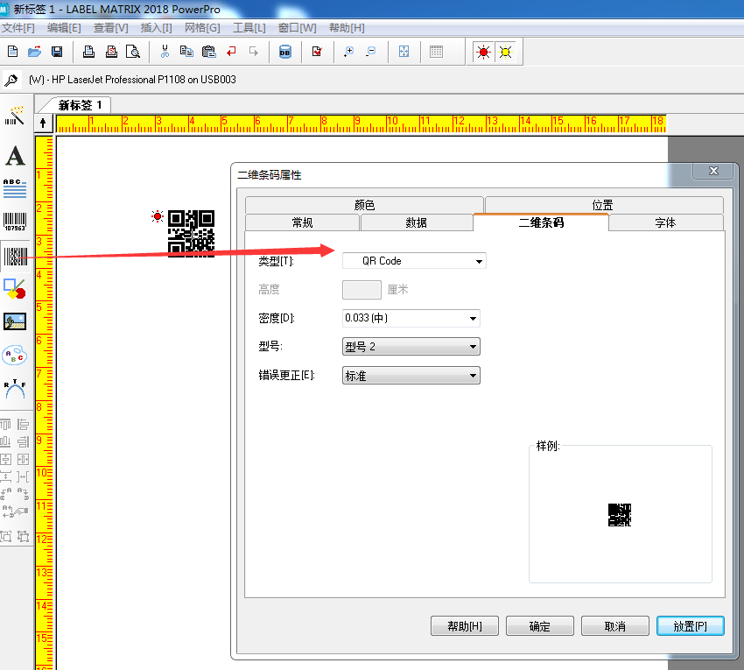
Task: Toggle the yellow sun marker button
Action: pos(506,52)
